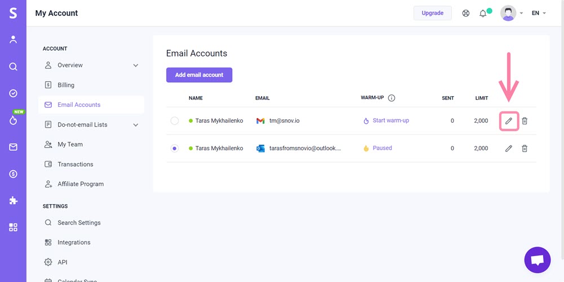Select the radio button for the Outlook account
Screen dimensions: 564x282
click(x=175, y=148)
